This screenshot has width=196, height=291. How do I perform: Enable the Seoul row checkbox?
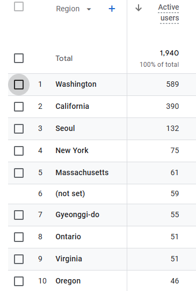click(19, 129)
